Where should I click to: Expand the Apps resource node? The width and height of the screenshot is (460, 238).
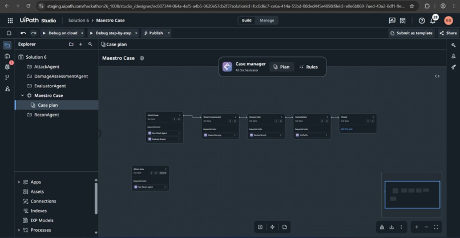tap(19, 182)
